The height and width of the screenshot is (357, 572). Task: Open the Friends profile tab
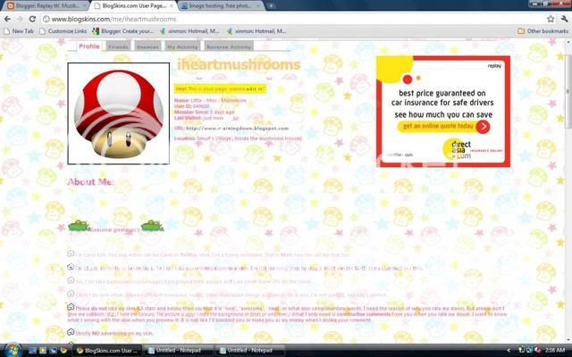118,46
